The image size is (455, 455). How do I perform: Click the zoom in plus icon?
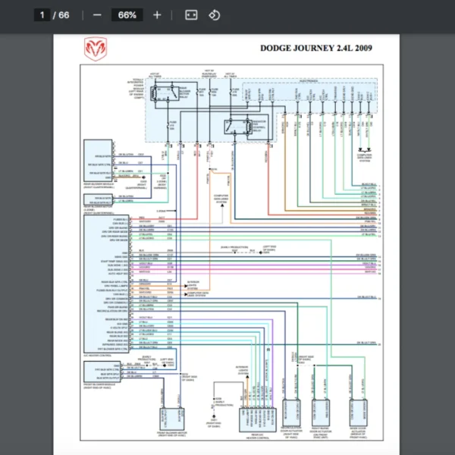click(x=157, y=15)
